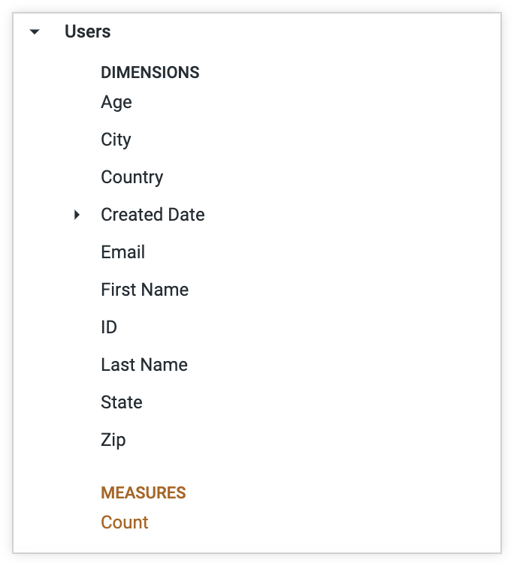
Task: Click the Users view name
Action: 87,32
